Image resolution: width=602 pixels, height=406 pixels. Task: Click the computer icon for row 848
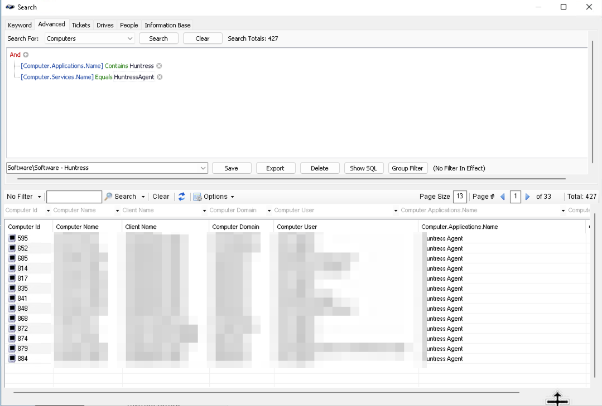tap(12, 308)
